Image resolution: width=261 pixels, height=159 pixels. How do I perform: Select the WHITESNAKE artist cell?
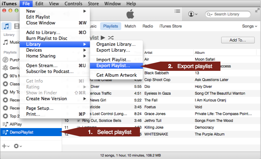coord(156,134)
